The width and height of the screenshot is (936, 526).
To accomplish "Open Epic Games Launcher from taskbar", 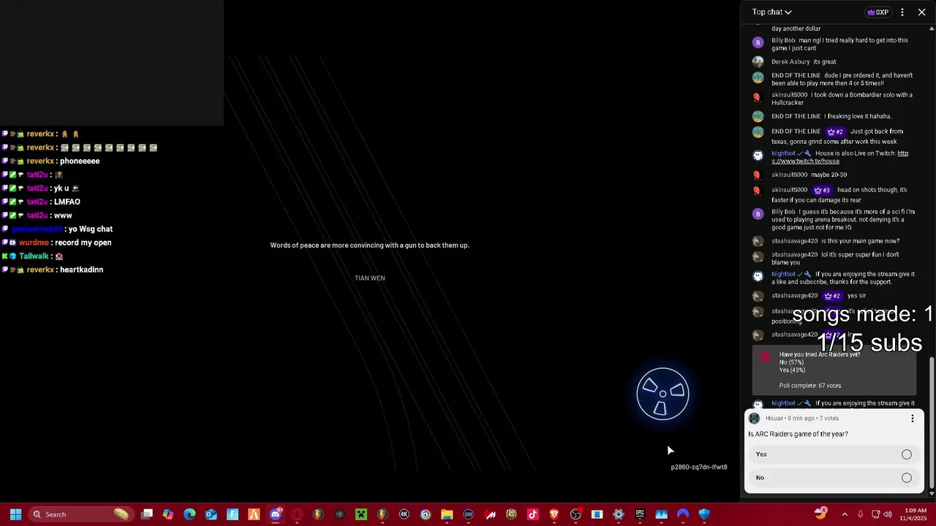I will click(x=640, y=514).
